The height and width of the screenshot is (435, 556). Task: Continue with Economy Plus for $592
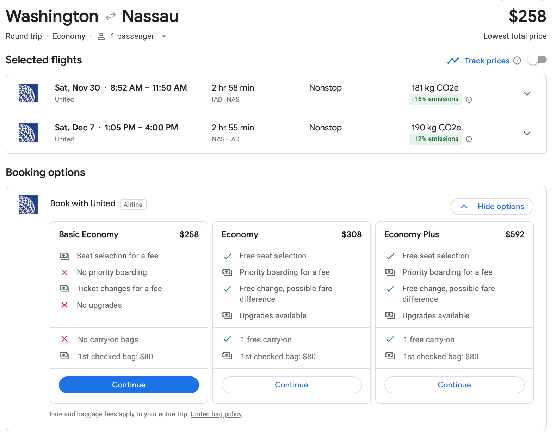(x=454, y=385)
